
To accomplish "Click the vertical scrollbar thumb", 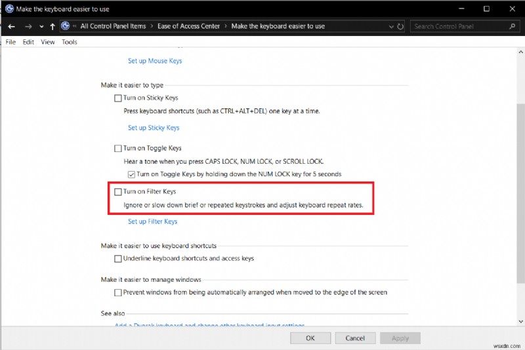I will pyautogui.click(x=520, y=193).
